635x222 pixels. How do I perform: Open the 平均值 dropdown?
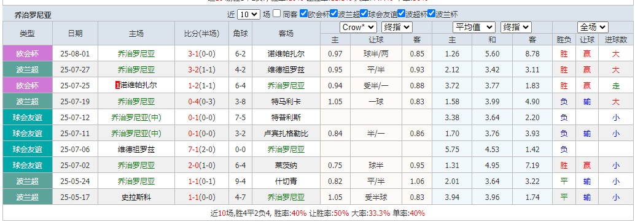pos(474,27)
